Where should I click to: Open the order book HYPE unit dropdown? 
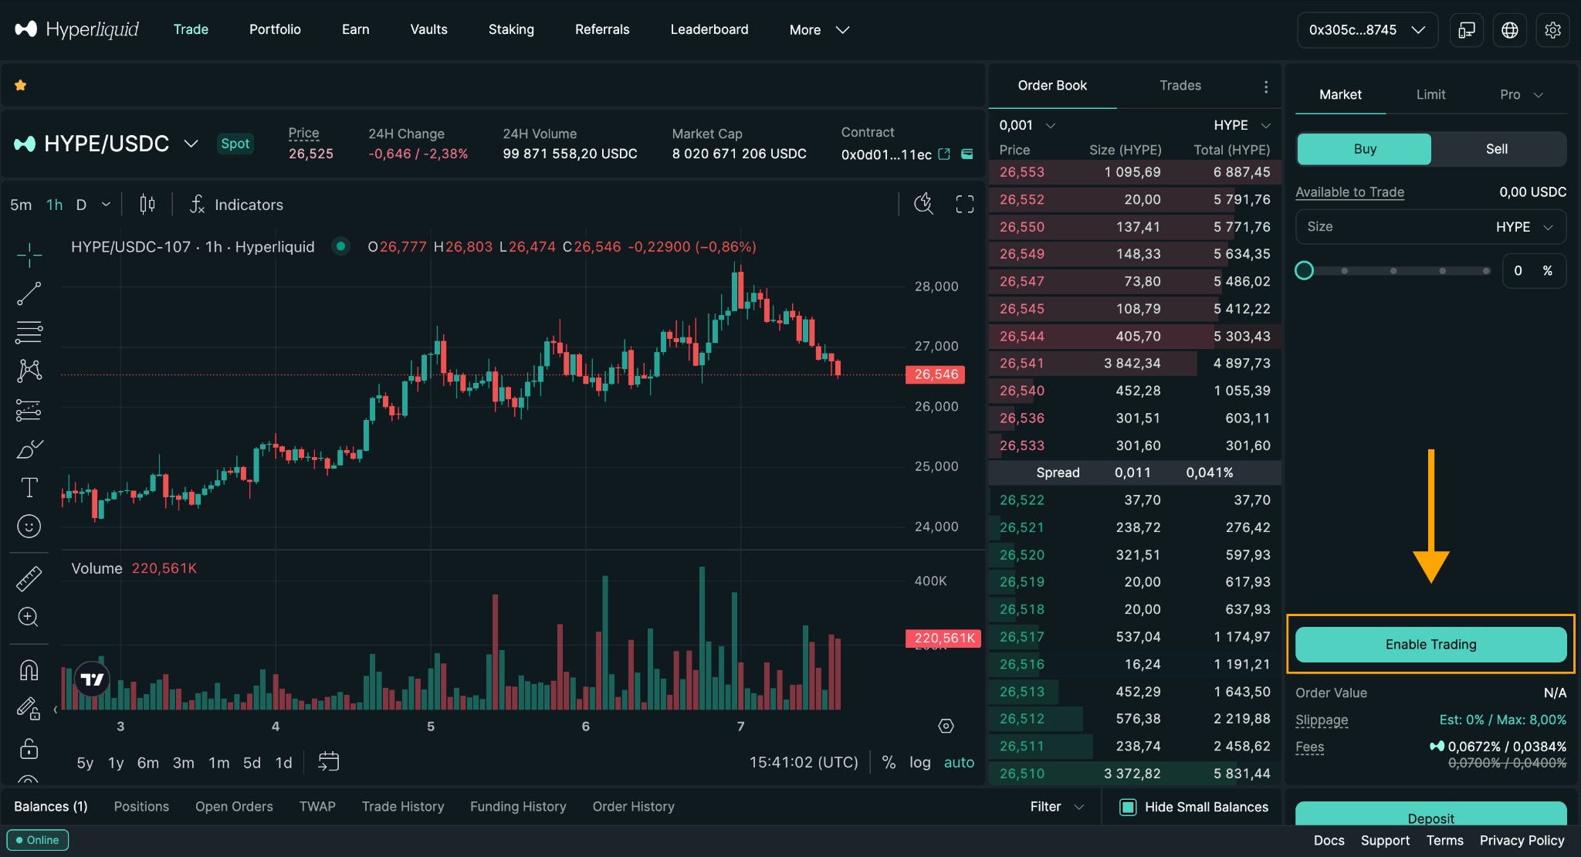coord(1242,125)
